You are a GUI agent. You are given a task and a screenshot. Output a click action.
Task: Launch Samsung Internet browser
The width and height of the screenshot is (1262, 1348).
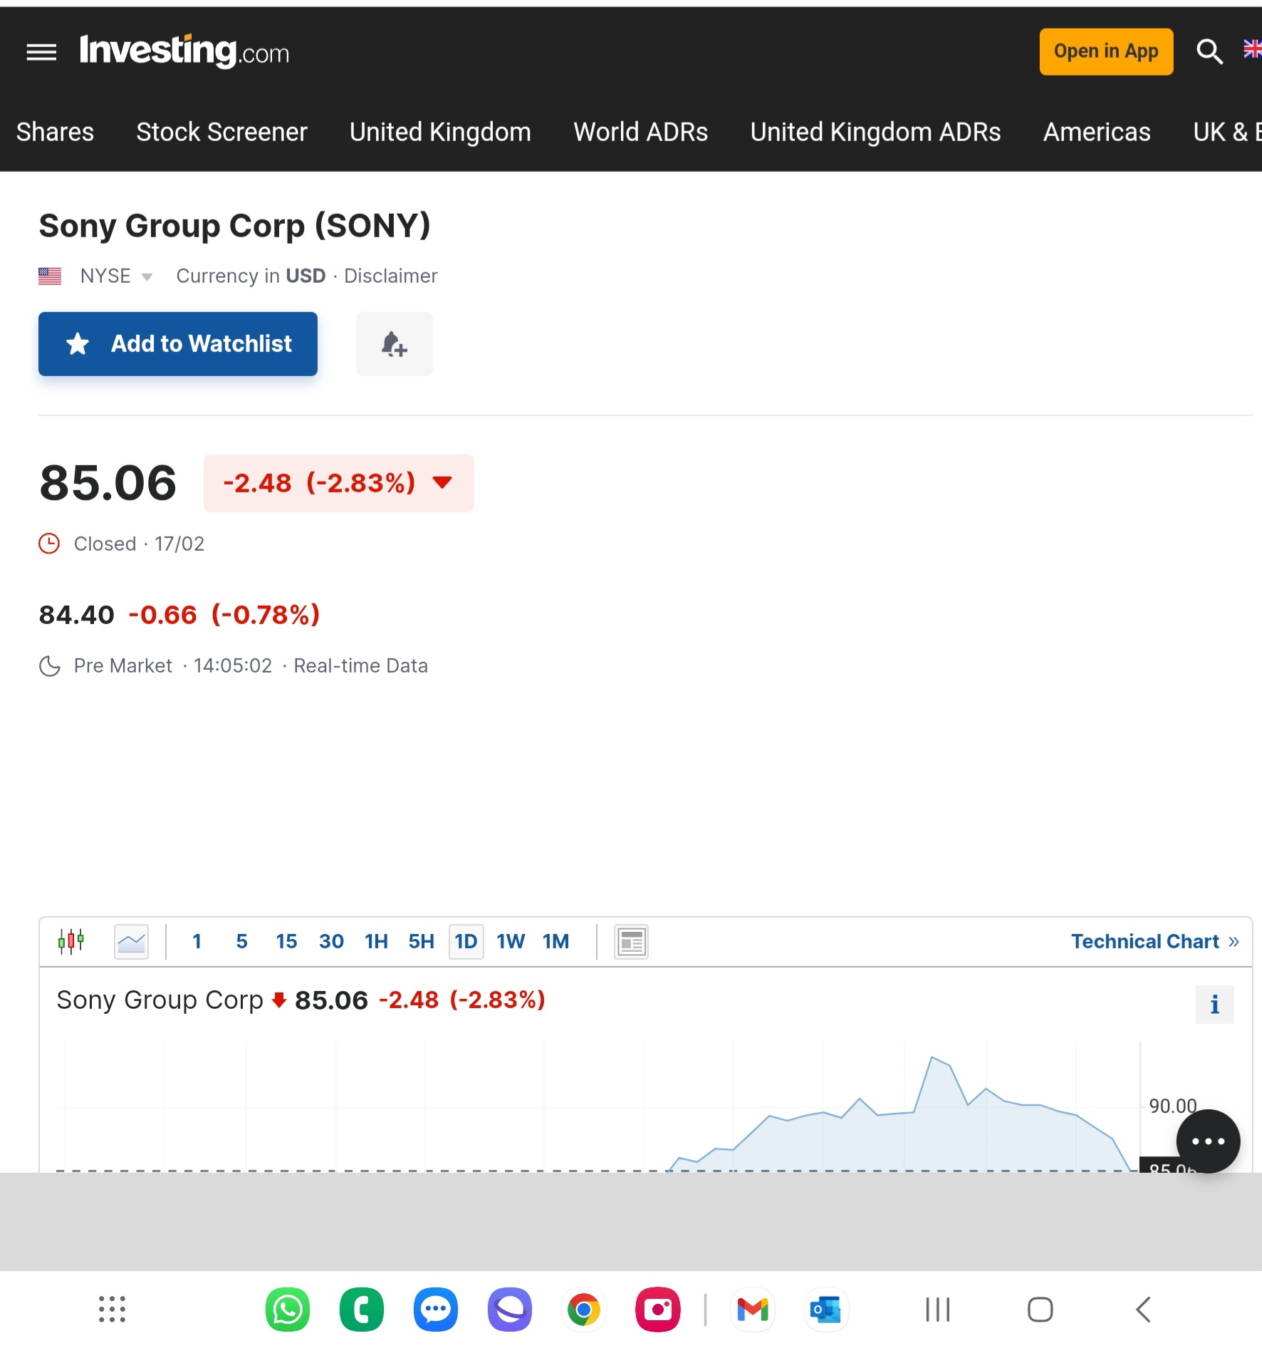click(x=509, y=1309)
